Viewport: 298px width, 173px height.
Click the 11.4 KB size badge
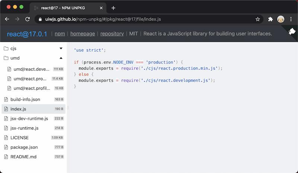coord(58,79)
